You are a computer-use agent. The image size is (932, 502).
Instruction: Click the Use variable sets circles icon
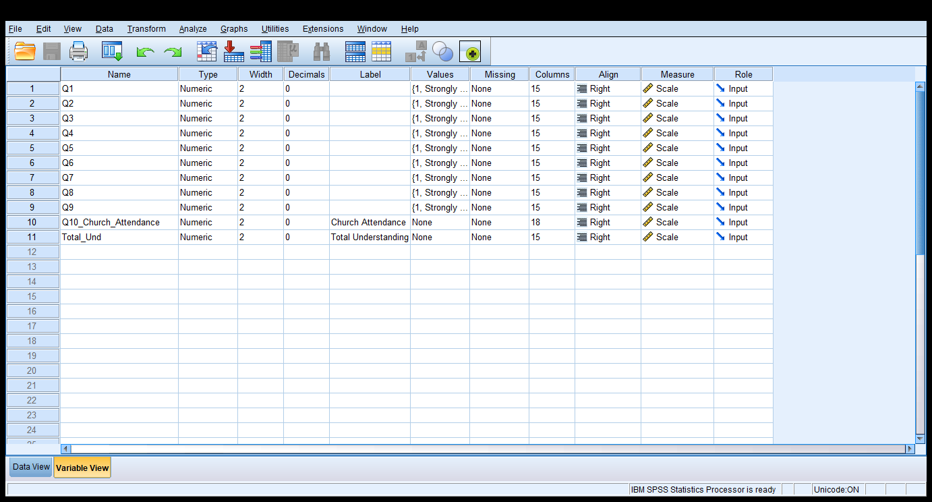click(x=443, y=51)
